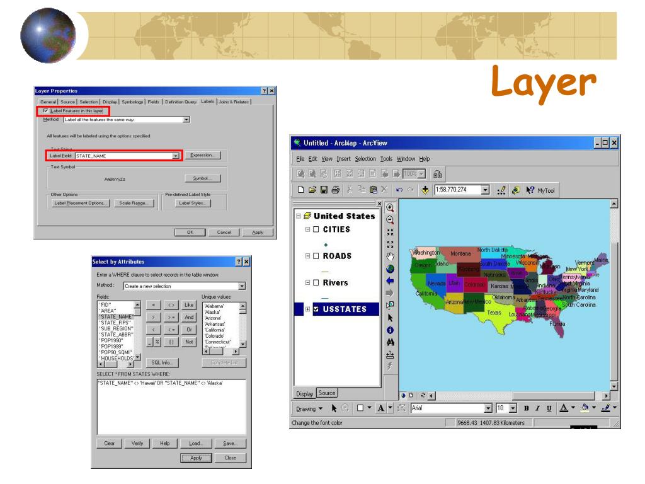This screenshot has height=484, width=645.
Task: Click the Expression button in Layer Properties
Action: click(202, 155)
